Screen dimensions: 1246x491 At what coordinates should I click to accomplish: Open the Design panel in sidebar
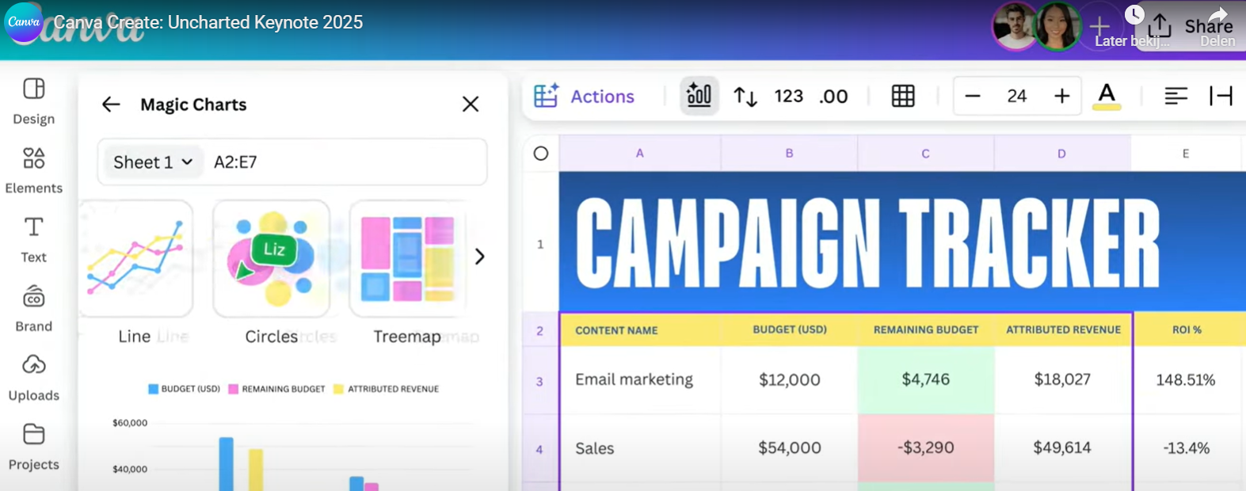pyautogui.click(x=33, y=101)
